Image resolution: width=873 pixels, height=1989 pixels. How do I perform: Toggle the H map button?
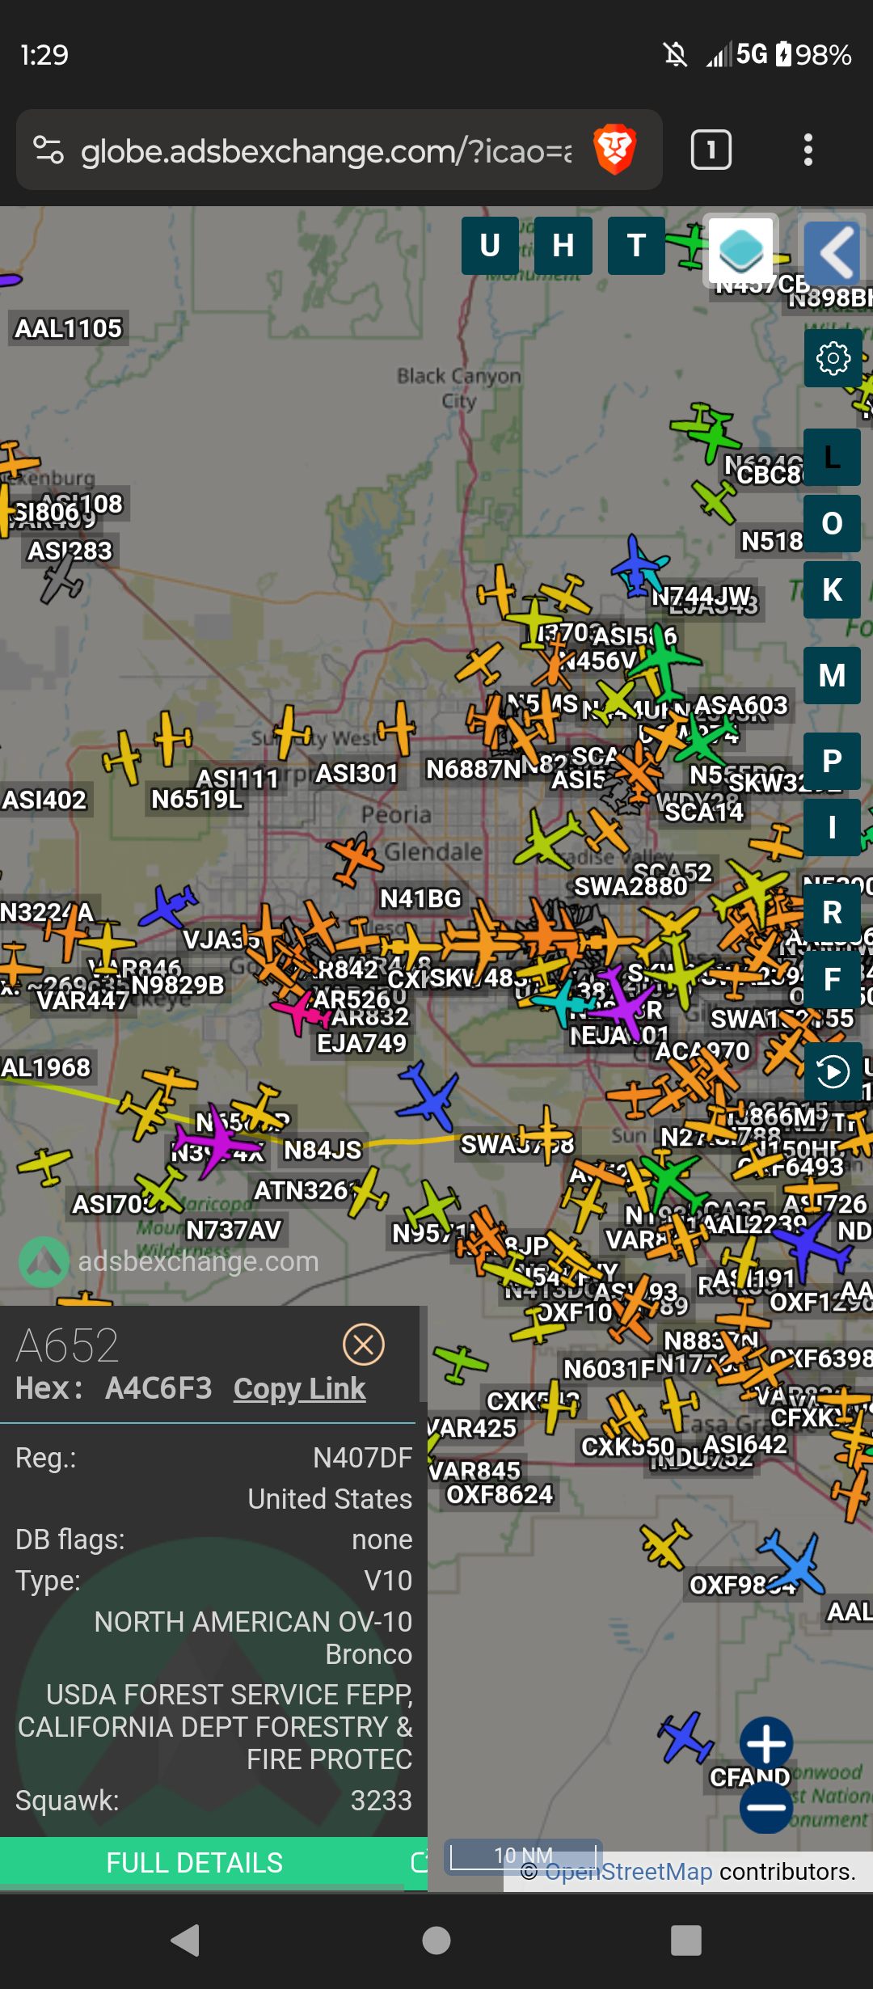[563, 246]
